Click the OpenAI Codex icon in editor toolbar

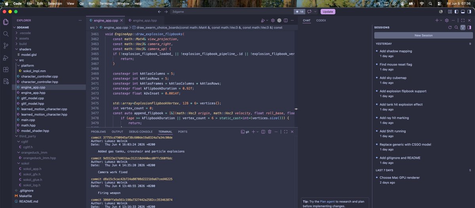[x=279, y=20]
